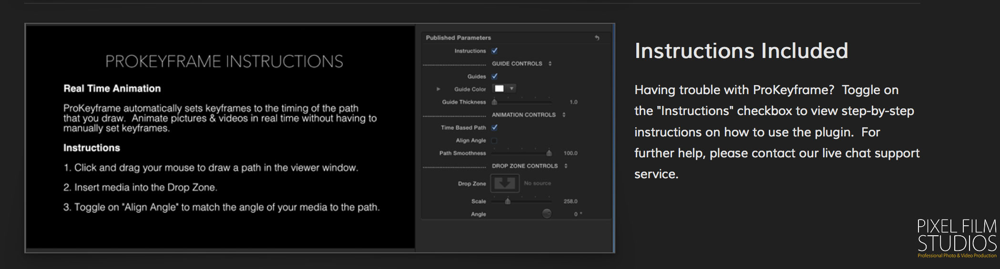This screenshot has width=1000, height=269.
Task: Toggle the Guides checkbox
Action: coord(495,76)
